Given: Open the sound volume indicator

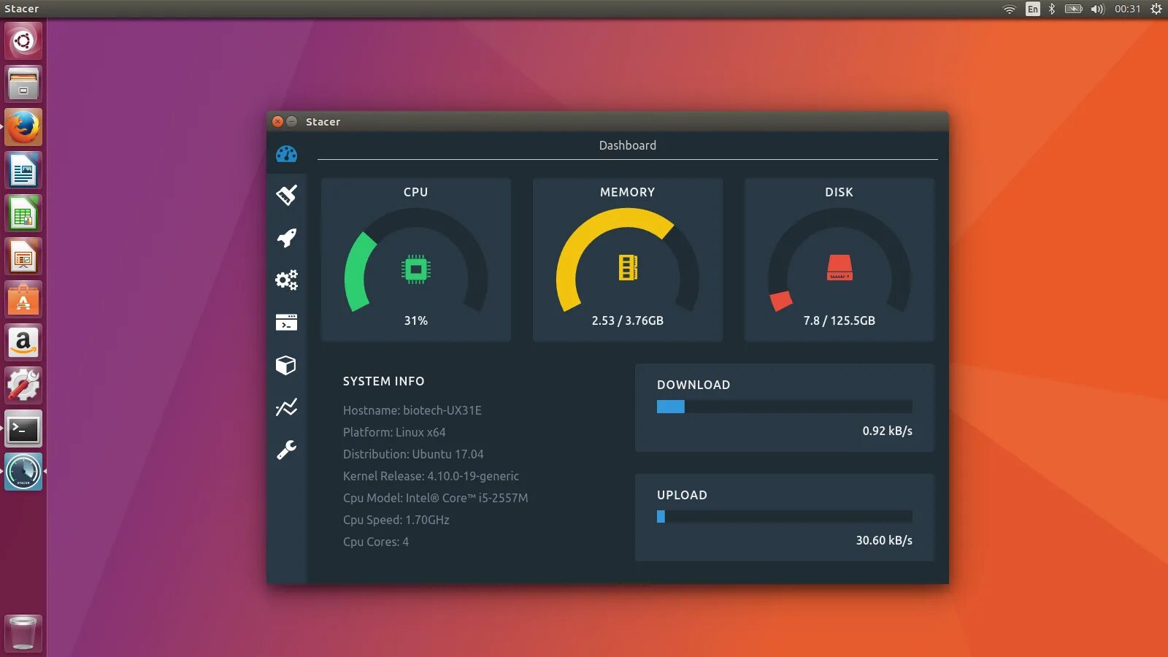Looking at the screenshot, I should [x=1098, y=9].
